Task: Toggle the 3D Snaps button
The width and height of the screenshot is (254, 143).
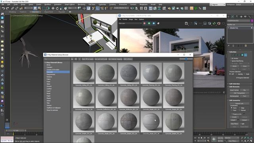Action: [93, 8]
